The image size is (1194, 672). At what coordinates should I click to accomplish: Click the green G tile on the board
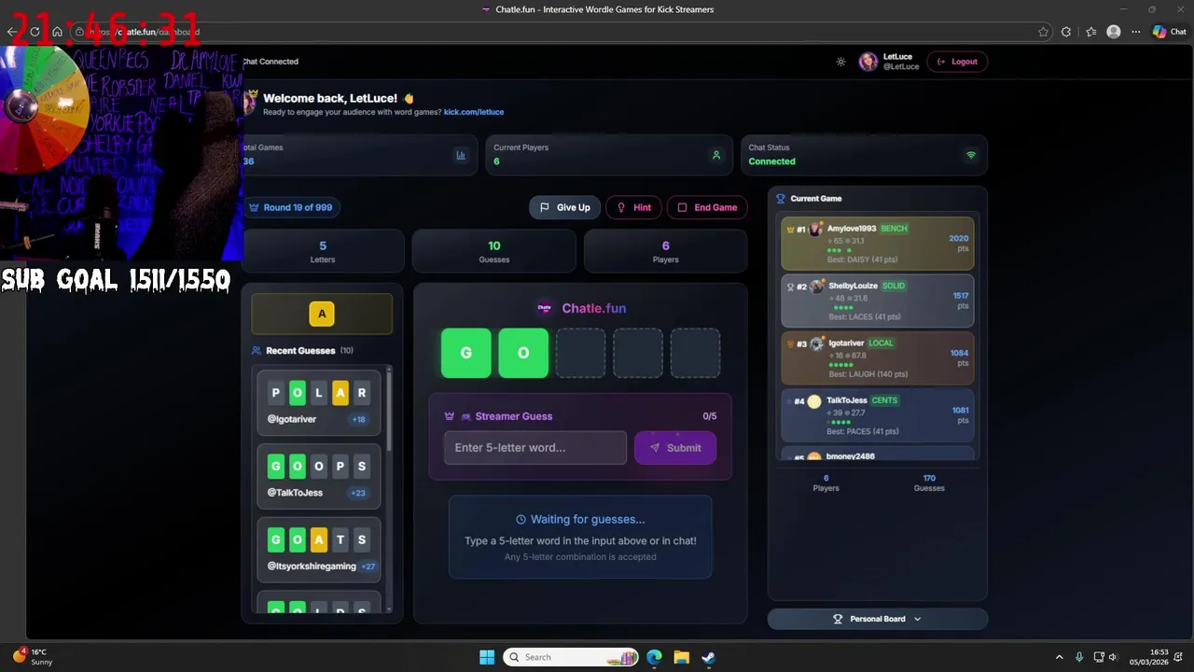[466, 353]
